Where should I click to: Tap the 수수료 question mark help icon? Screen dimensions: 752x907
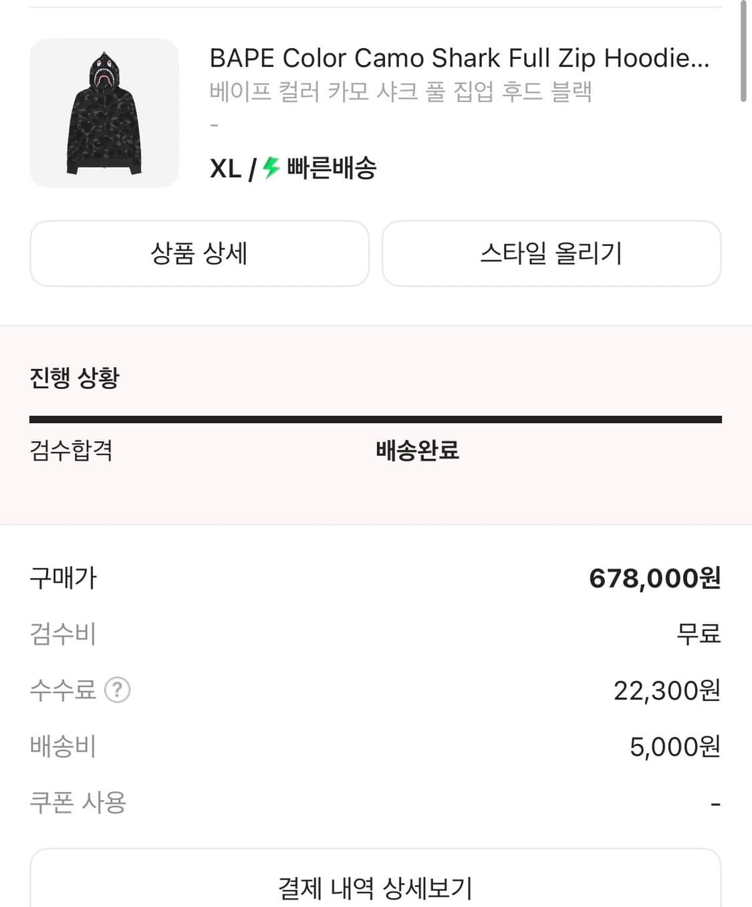(118, 690)
